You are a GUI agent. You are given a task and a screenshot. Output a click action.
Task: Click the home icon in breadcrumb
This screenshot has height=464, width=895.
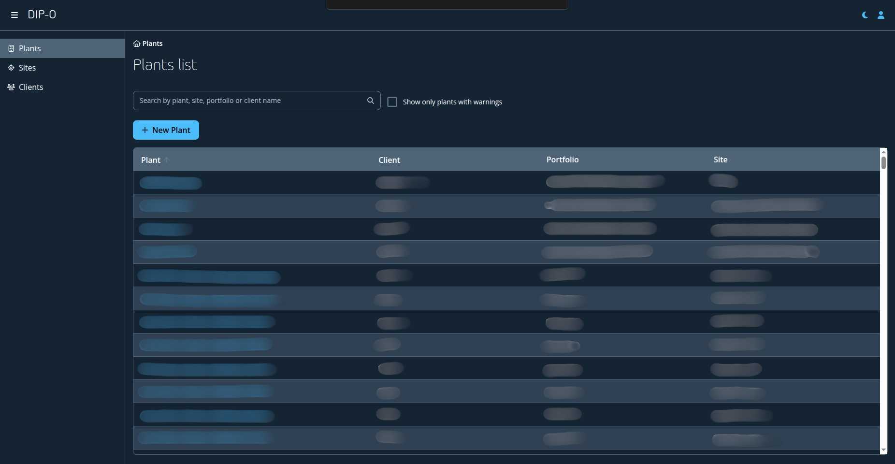coord(137,43)
